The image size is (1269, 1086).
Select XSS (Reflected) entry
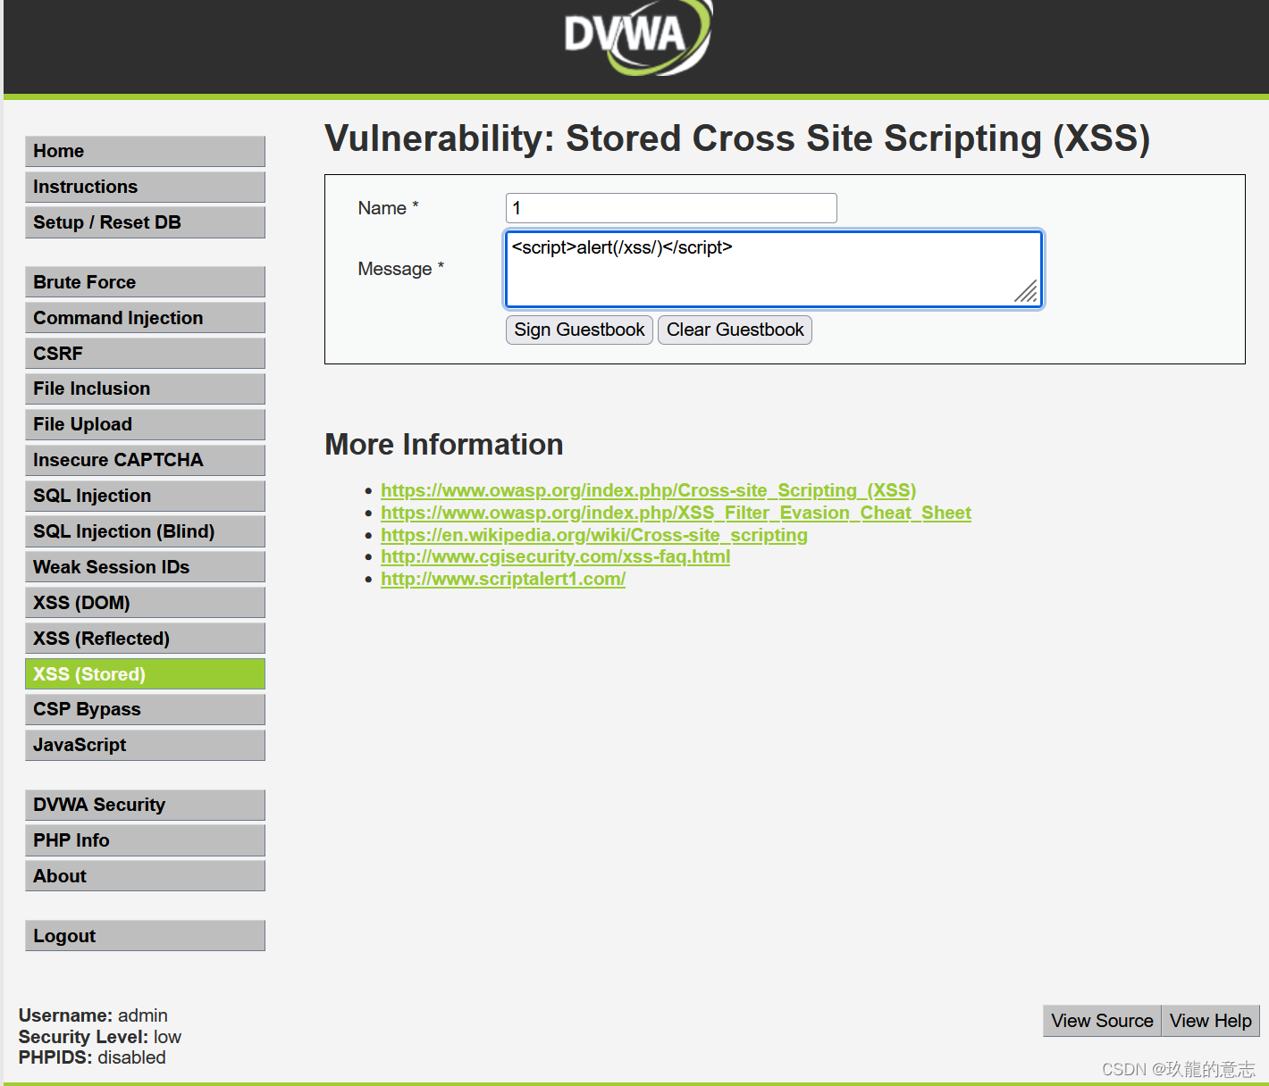(x=145, y=639)
